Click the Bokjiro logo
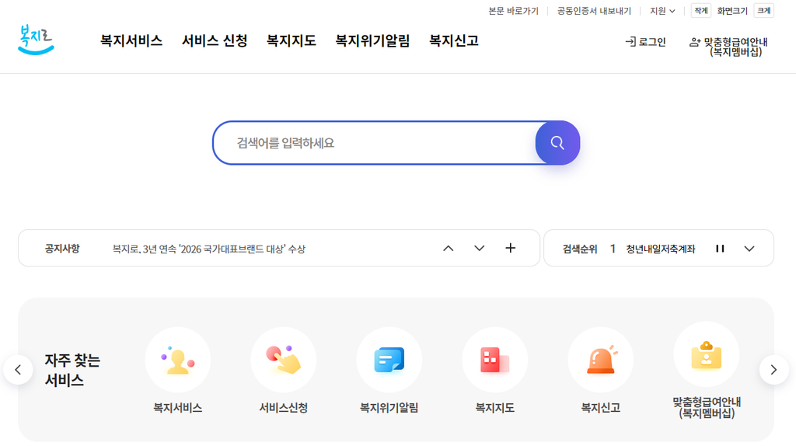 click(36, 40)
